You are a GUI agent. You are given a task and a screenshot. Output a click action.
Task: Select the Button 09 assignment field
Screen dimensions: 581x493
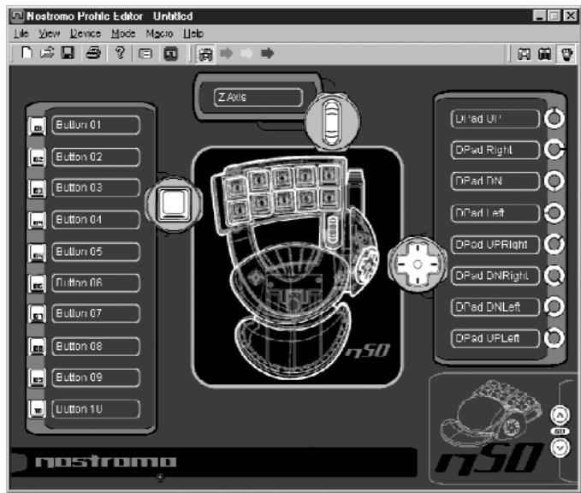pyautogui.click(x=96, y=377)
